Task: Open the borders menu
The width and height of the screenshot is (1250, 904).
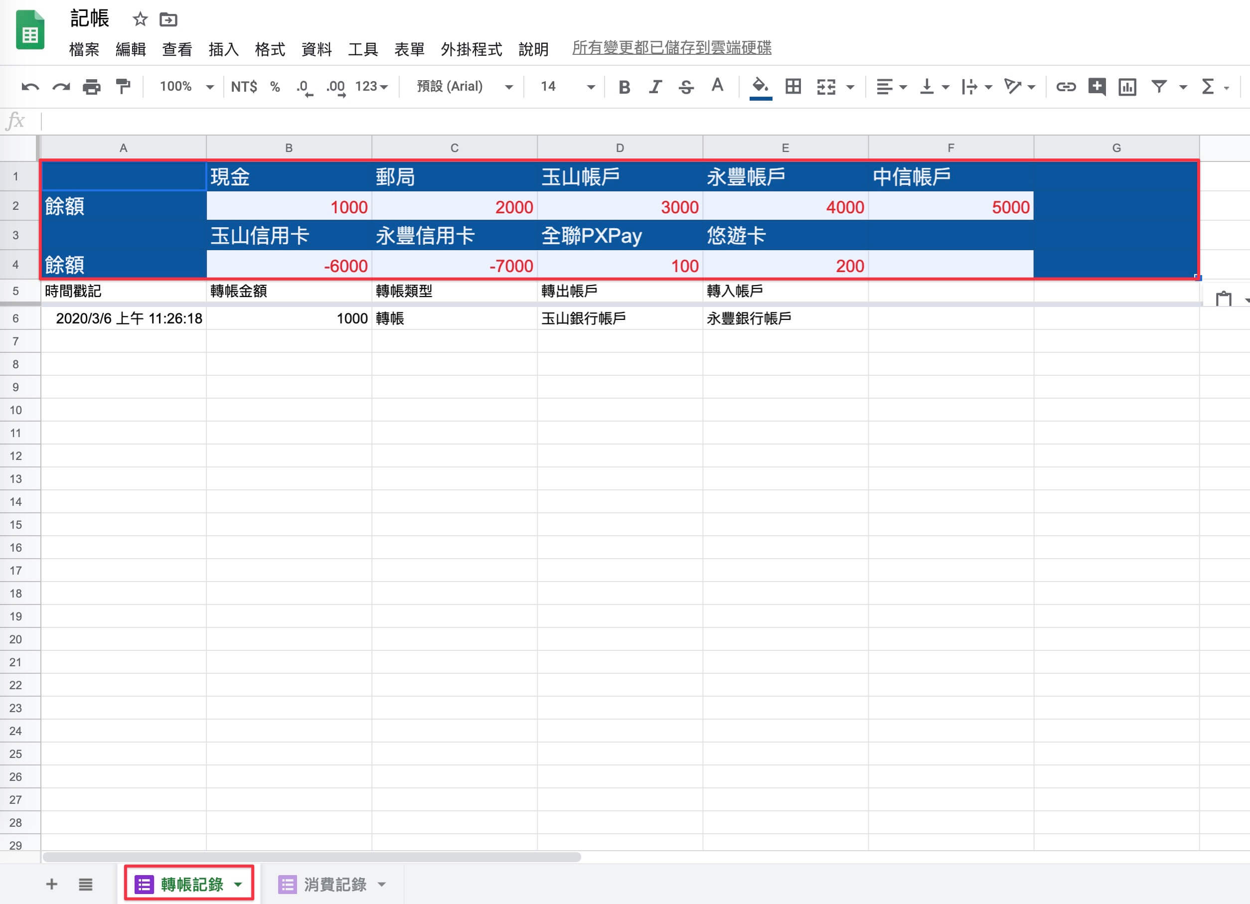Action: (793, 87)
